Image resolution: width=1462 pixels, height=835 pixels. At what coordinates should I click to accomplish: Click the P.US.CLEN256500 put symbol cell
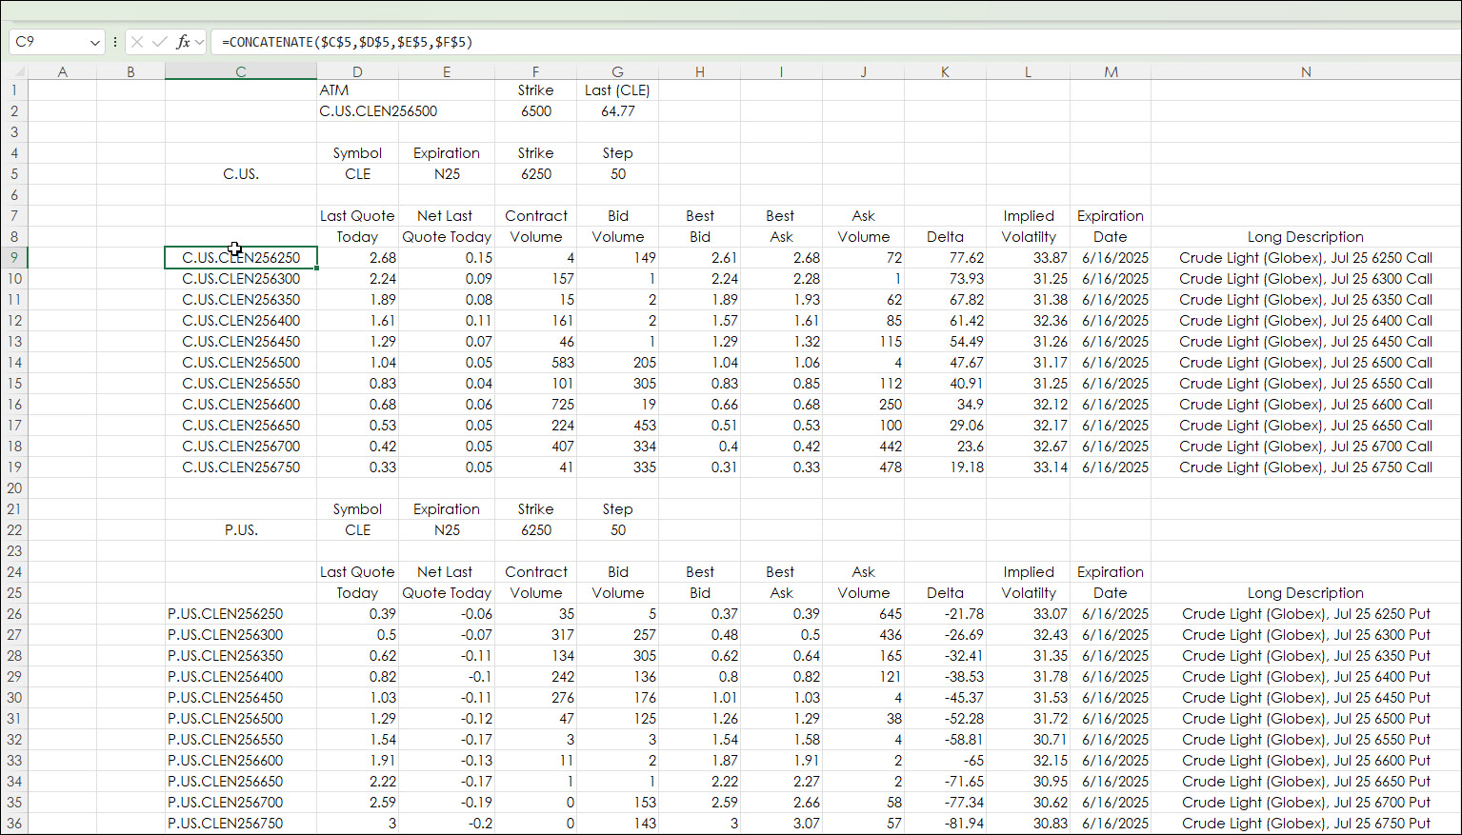coord(226,719)
